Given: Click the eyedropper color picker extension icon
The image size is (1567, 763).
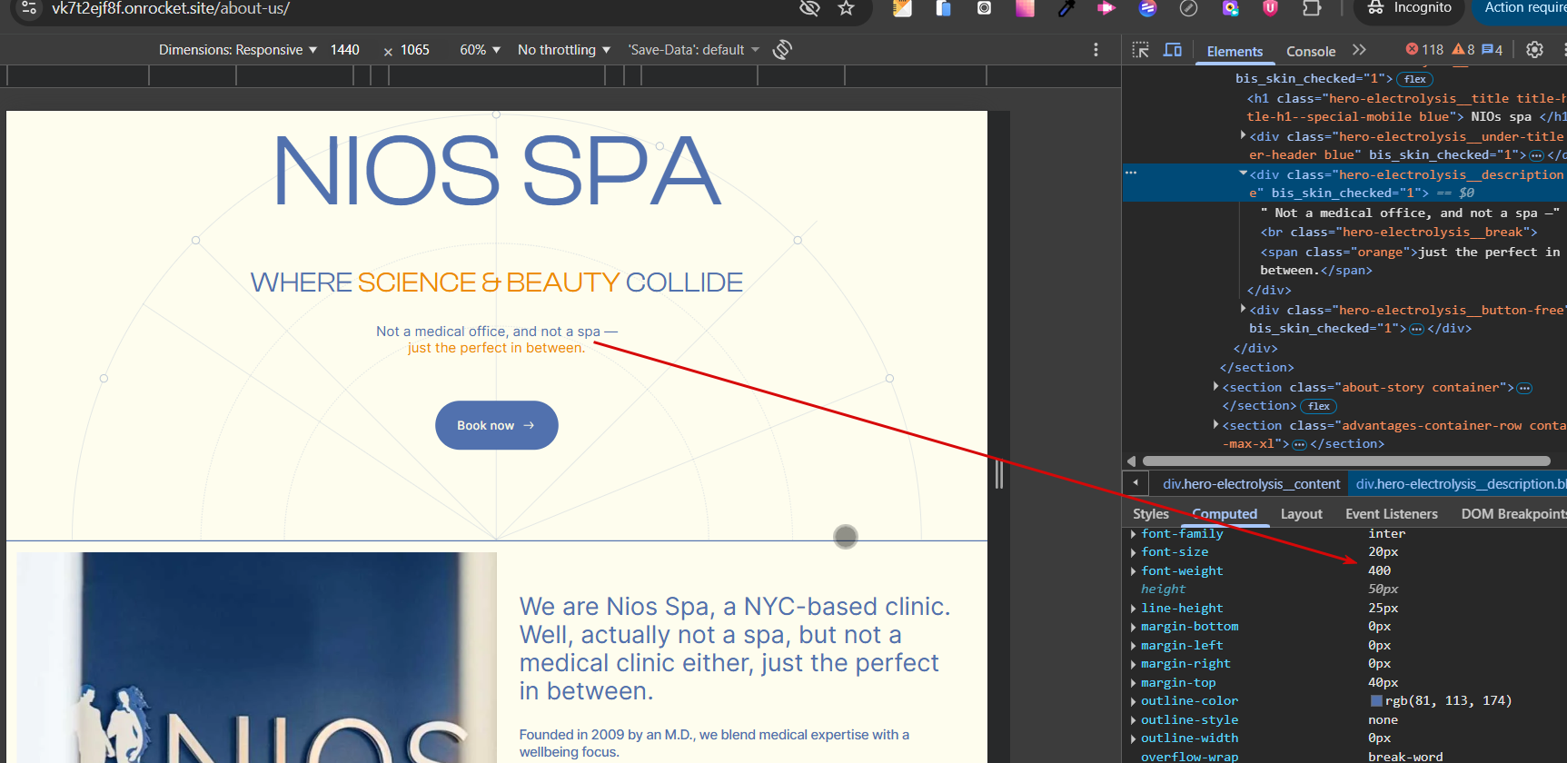Looking at the screenshot, I should pos(1067,8).
